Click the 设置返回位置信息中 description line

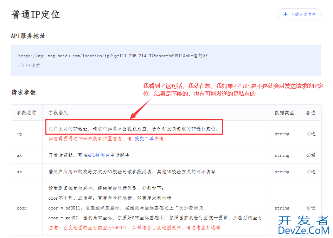[106, 188]
